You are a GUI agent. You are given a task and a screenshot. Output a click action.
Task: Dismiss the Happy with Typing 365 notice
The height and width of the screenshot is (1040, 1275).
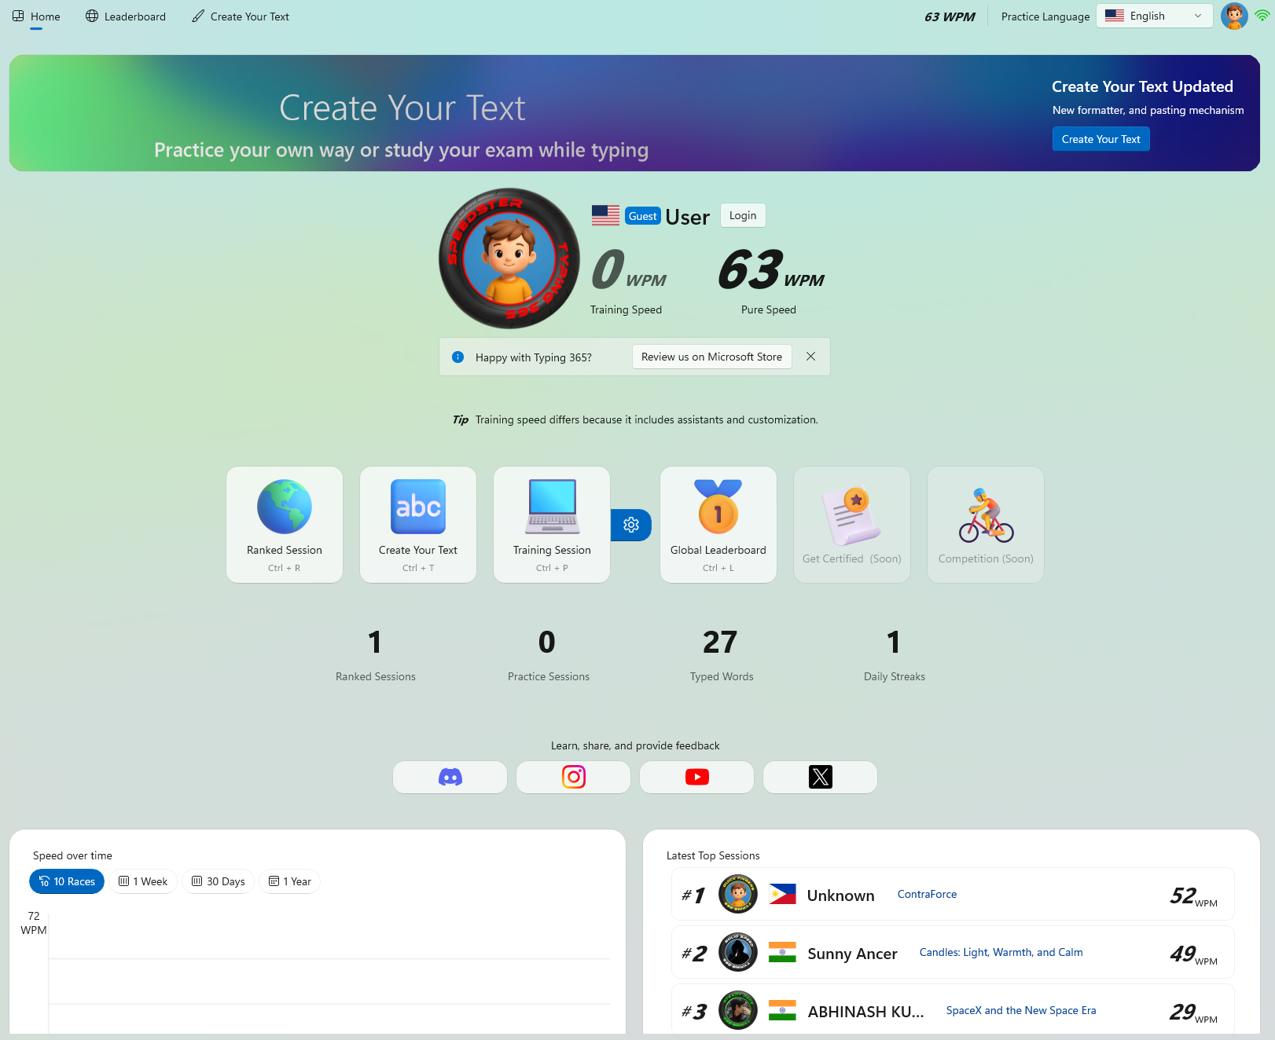[x=810, y=357]
